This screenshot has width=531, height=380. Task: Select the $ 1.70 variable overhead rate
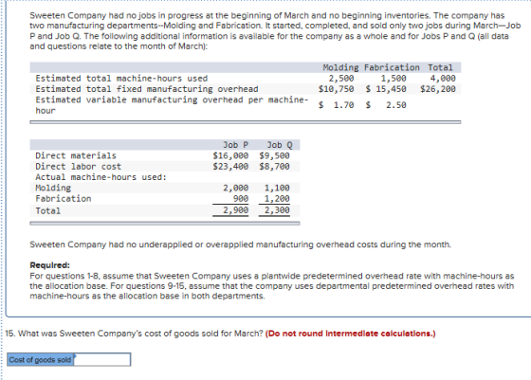pyautogui.click(x=337, y=105)
